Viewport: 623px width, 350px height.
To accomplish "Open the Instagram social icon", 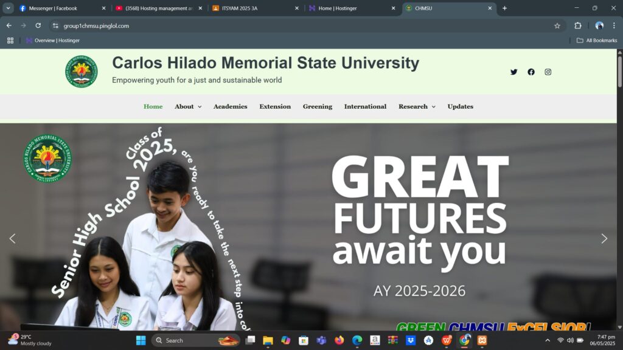I will (x=548, y=72).
